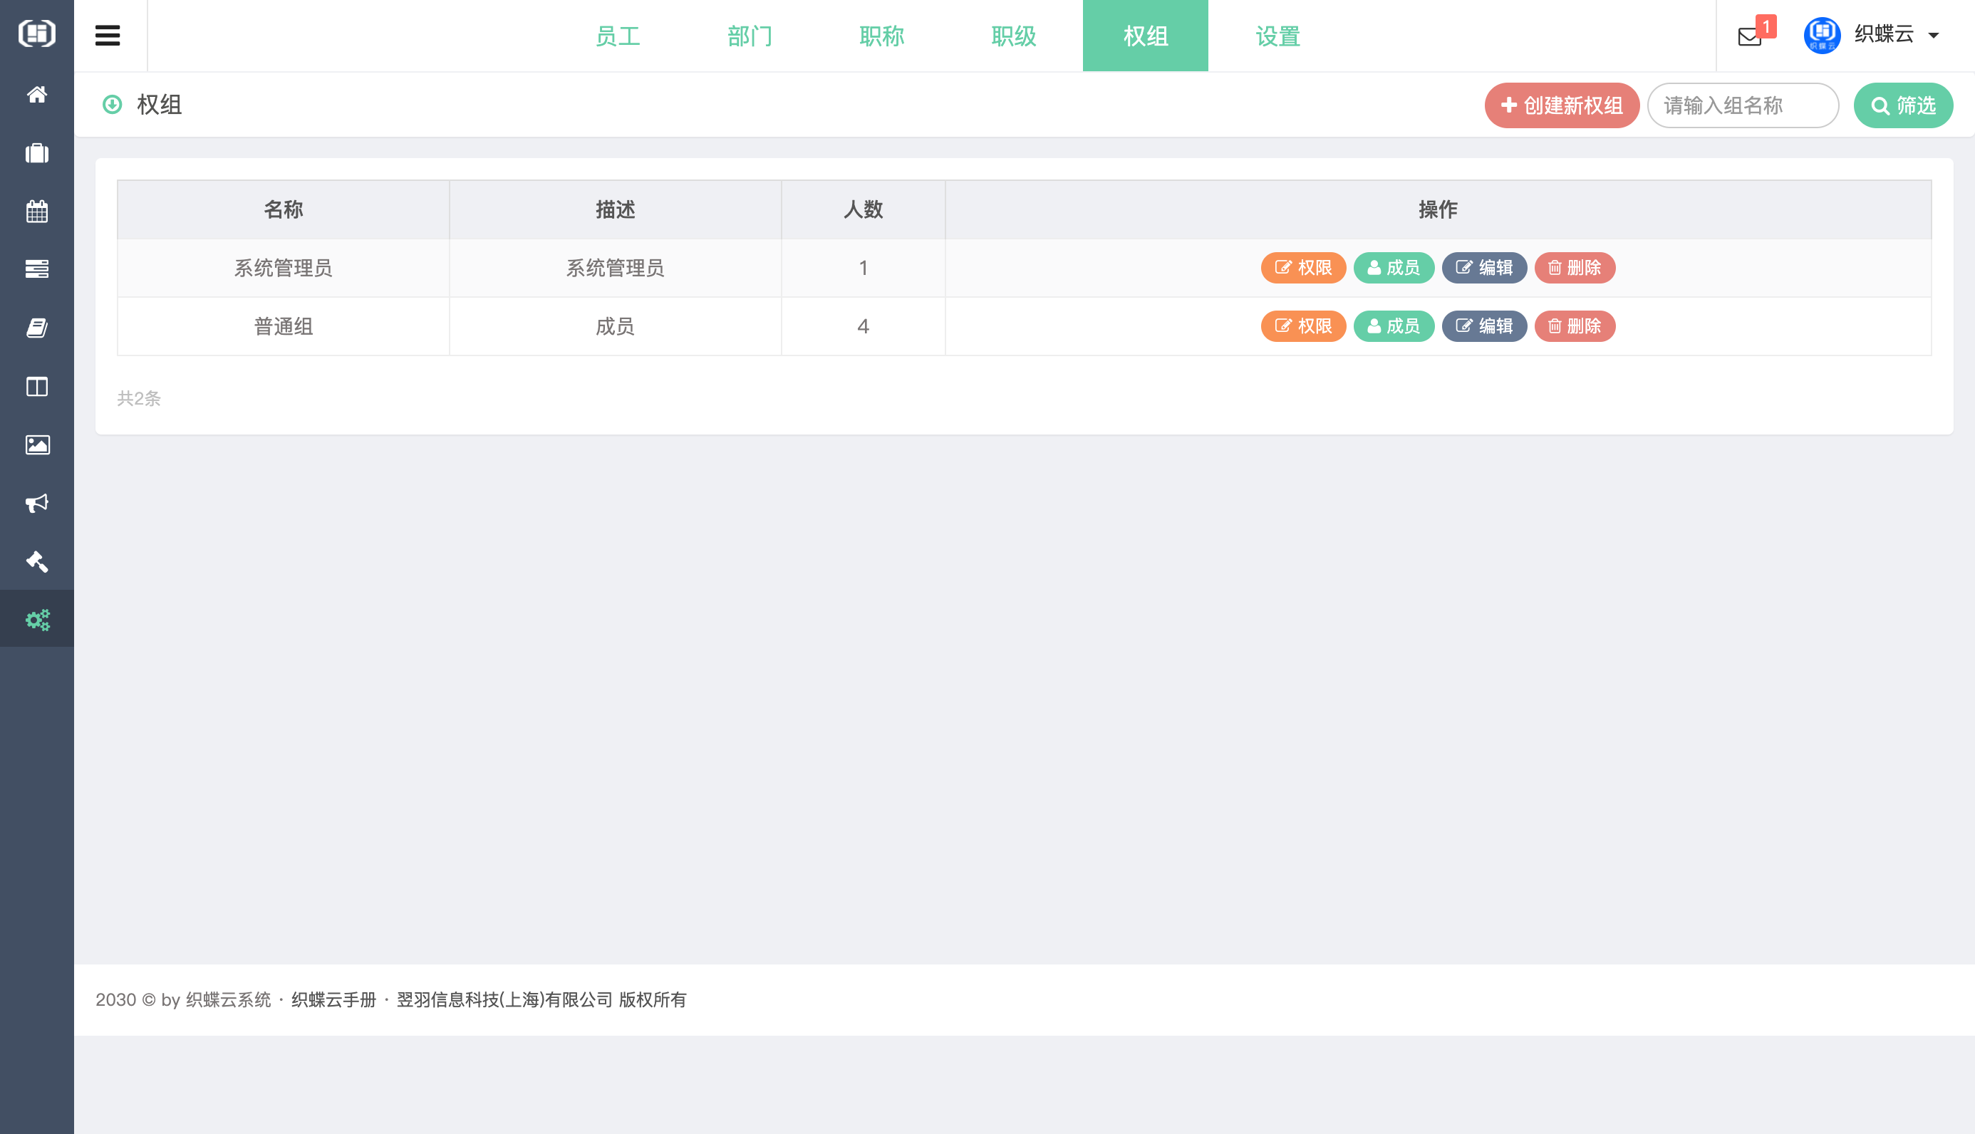
Task: Open 权限 for 系统管理员 row
Action: coord(1302,267)
